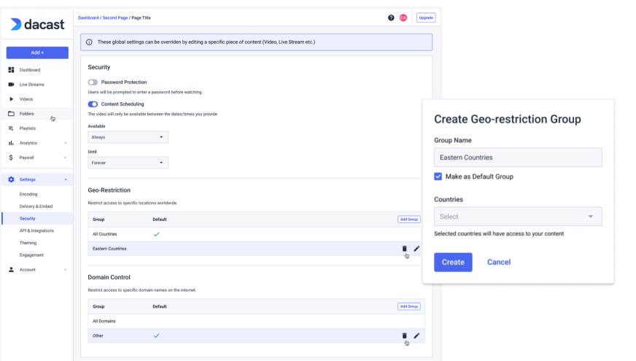Click the Upgrade button
This screenshot has height=361, width=636.
coord(426,18)
